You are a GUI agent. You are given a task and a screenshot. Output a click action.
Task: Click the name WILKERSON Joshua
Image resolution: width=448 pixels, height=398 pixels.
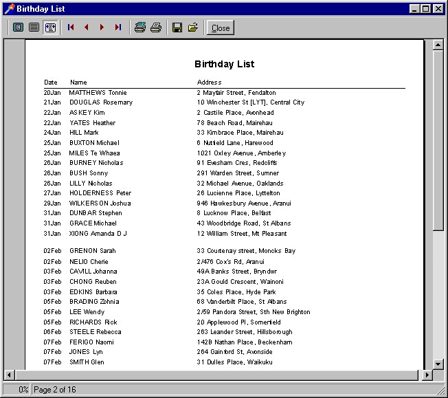tap(100, 203)
